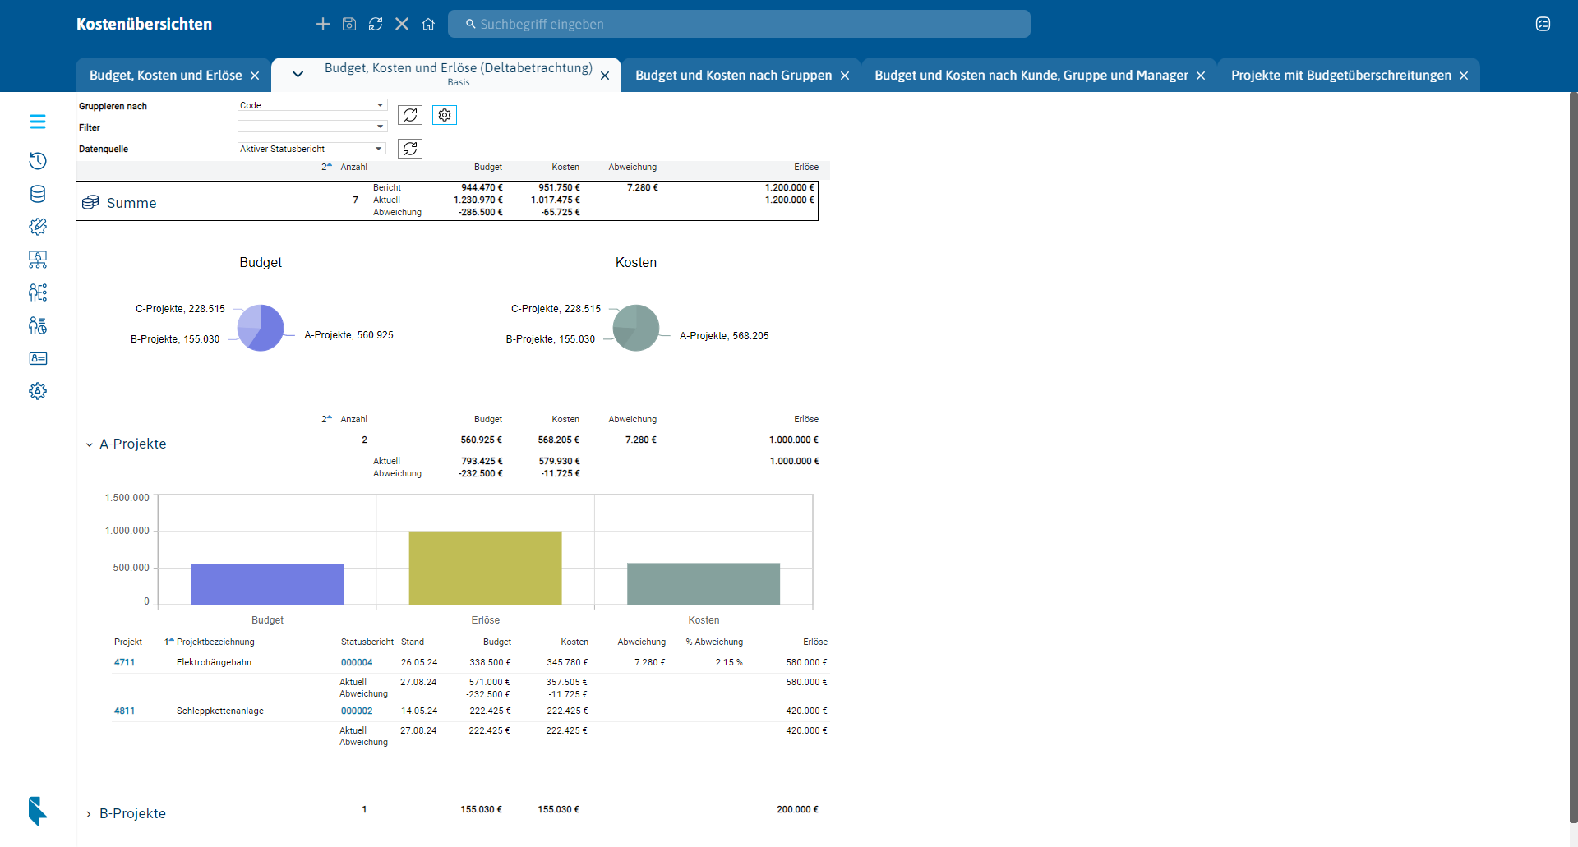Click the home icon in top toolbar
The width and height of the screenshot is (1578, 847).
pos(428,24)
